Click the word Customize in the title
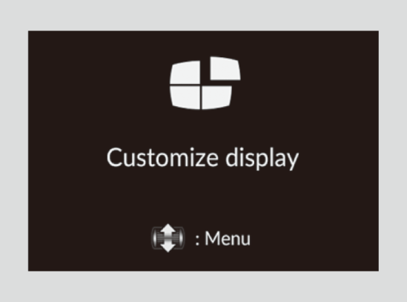 click(x=162, y=157)
